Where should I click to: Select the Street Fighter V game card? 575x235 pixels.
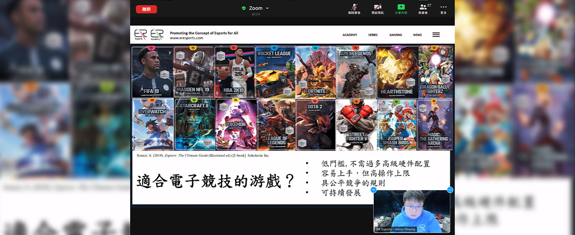tap(356, 124)
